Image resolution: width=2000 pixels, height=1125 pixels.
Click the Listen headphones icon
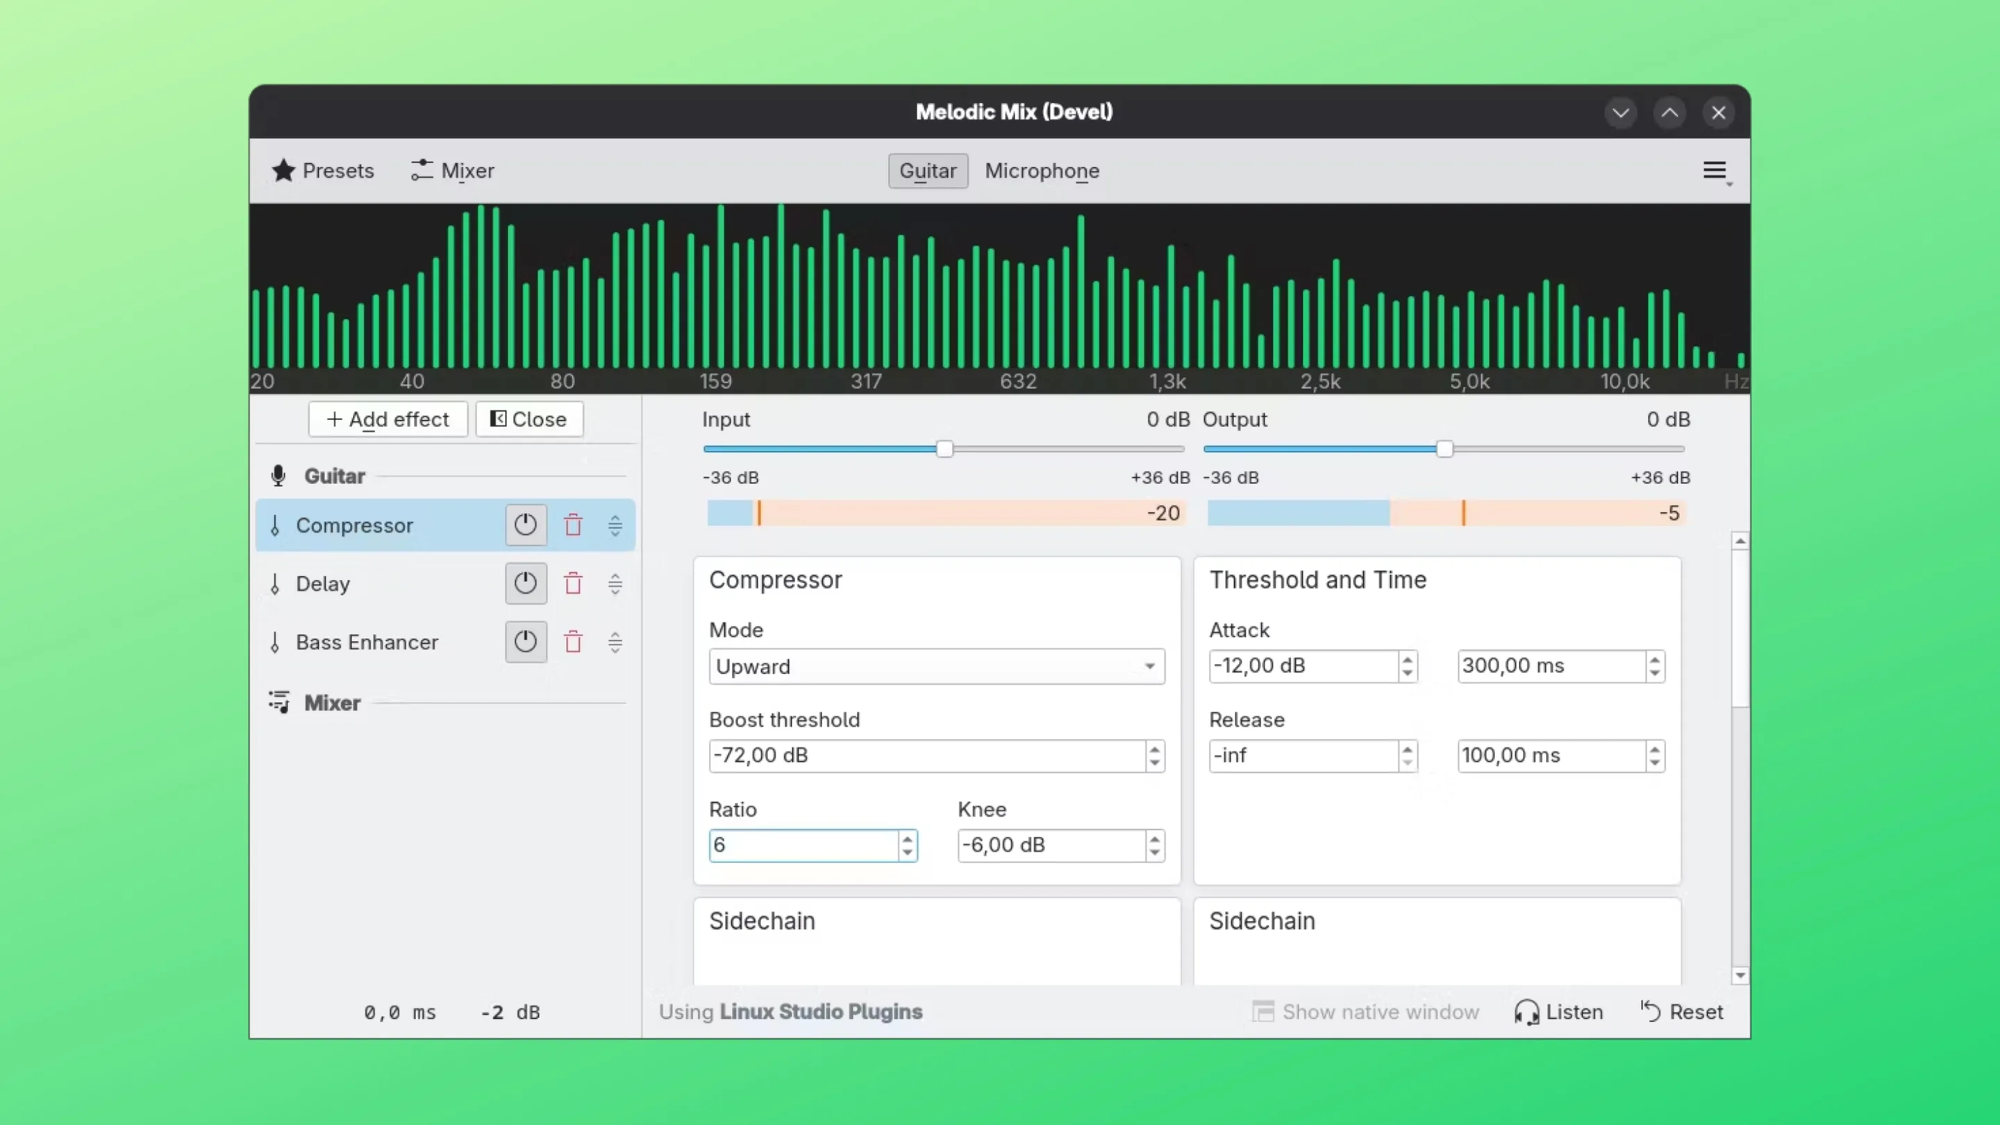click(1526, 1012)
